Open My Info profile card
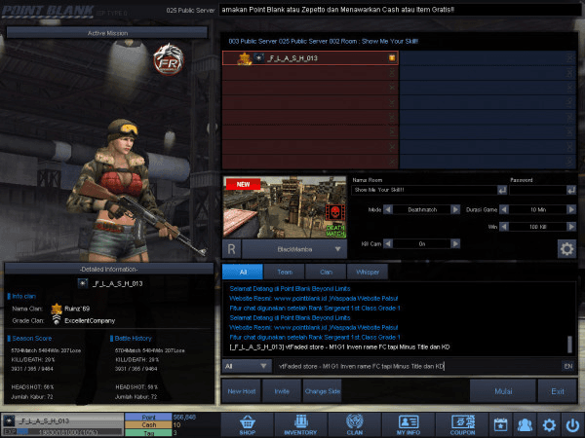 pos(408,424)
